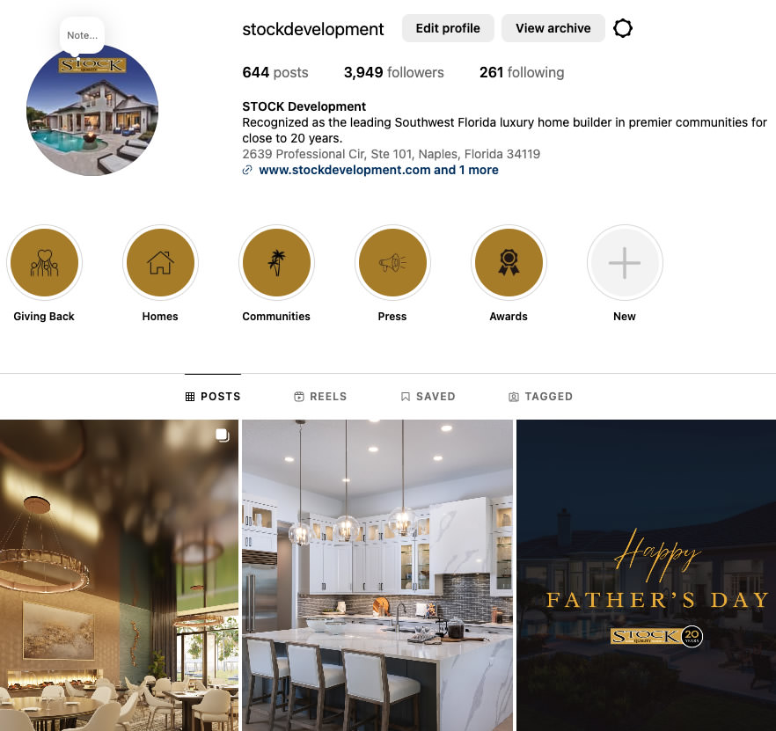View the 3,949 followers list
Image resolution: width=776 pixels, height=731 pixels.
click(x=394, y=73)
